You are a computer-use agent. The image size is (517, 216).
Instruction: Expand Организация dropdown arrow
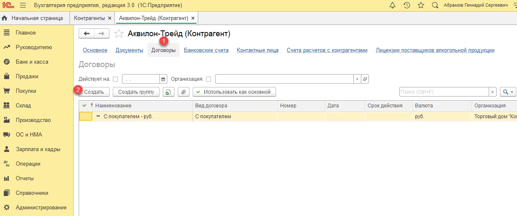click(357, 79)
